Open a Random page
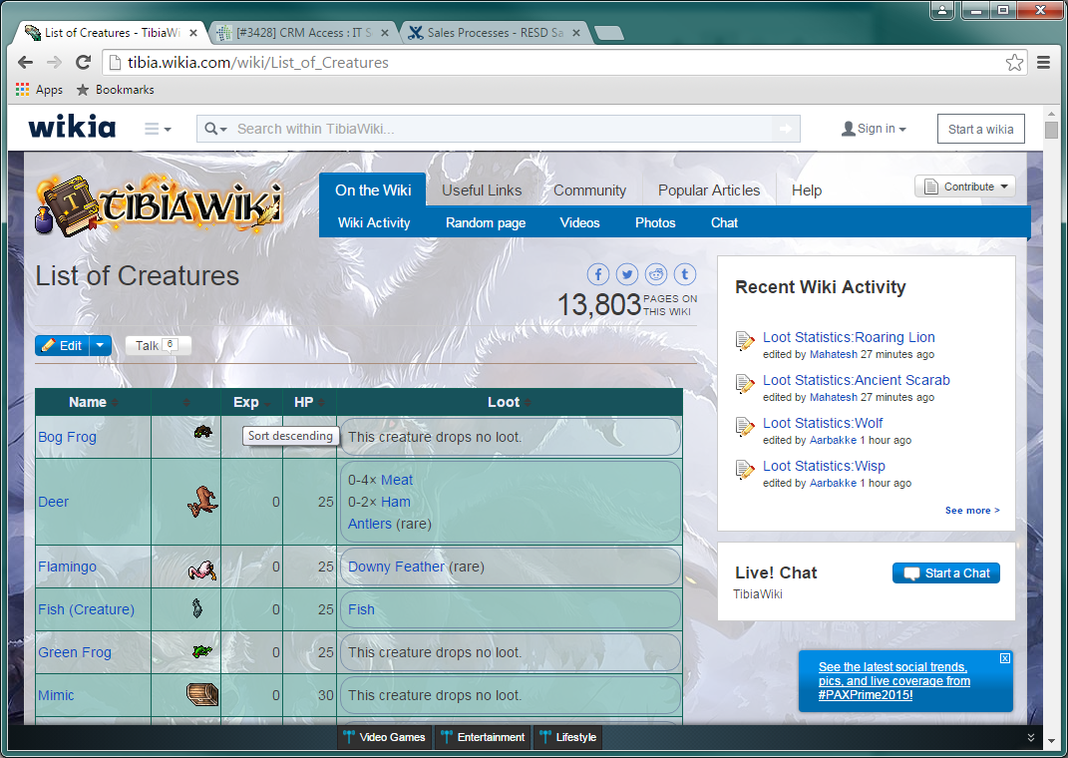The height and width of the screenshot is (758, 1068). click(x=485, y=222)
